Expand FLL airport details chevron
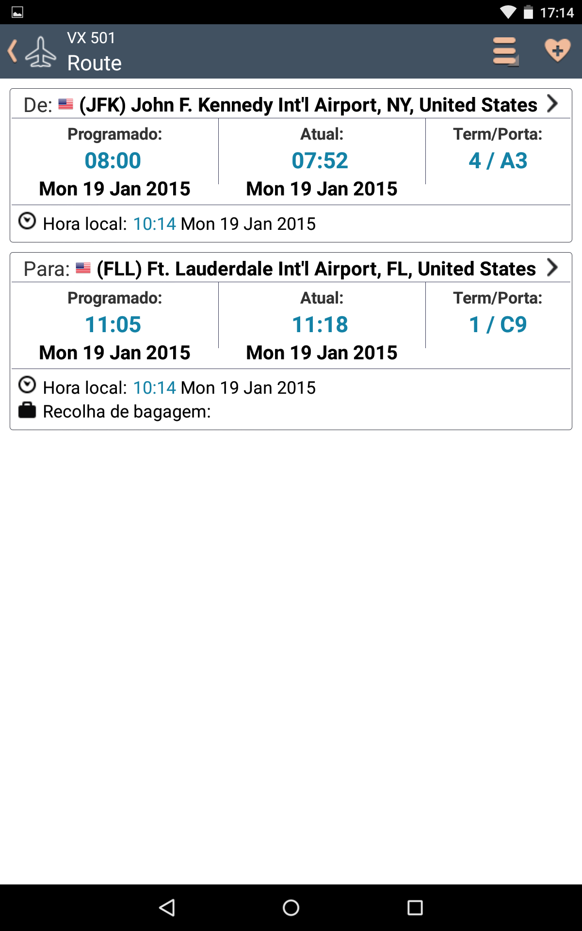The width and height of the screenshot is (582, 931). 552,267
